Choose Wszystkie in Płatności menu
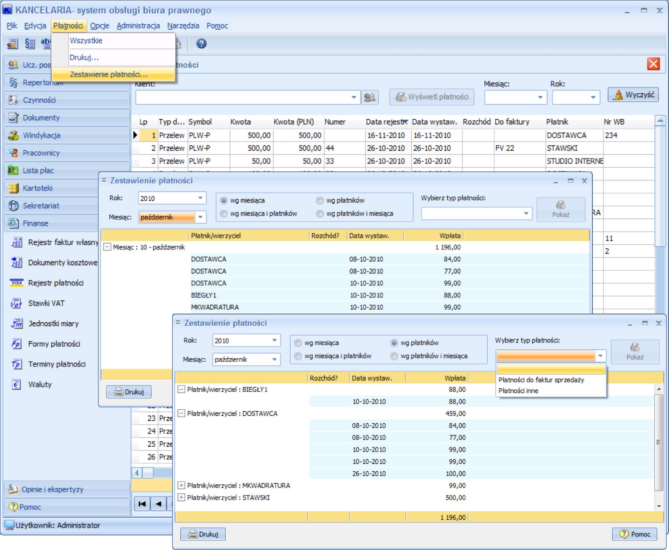669x550 pixels. tap(113, 41)
